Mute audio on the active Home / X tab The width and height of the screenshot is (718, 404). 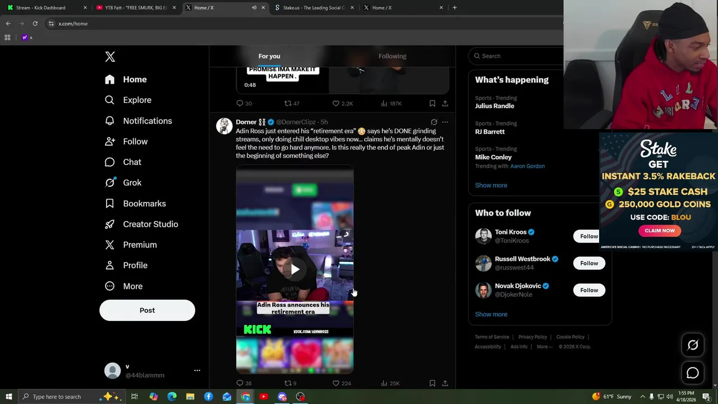[254, 8]
